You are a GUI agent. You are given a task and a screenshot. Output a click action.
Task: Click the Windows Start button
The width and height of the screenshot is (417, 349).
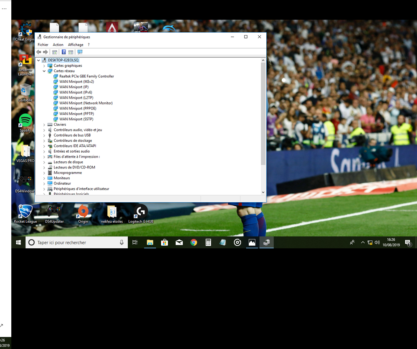[18, 242]
